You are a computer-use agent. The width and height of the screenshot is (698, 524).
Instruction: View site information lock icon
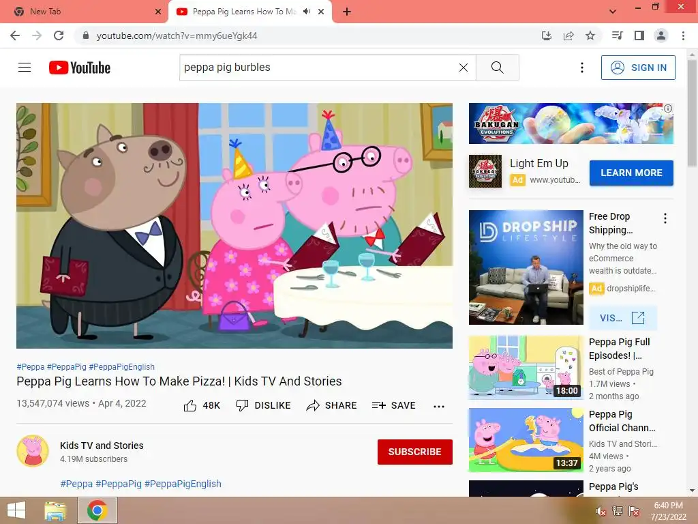[86, 35]
